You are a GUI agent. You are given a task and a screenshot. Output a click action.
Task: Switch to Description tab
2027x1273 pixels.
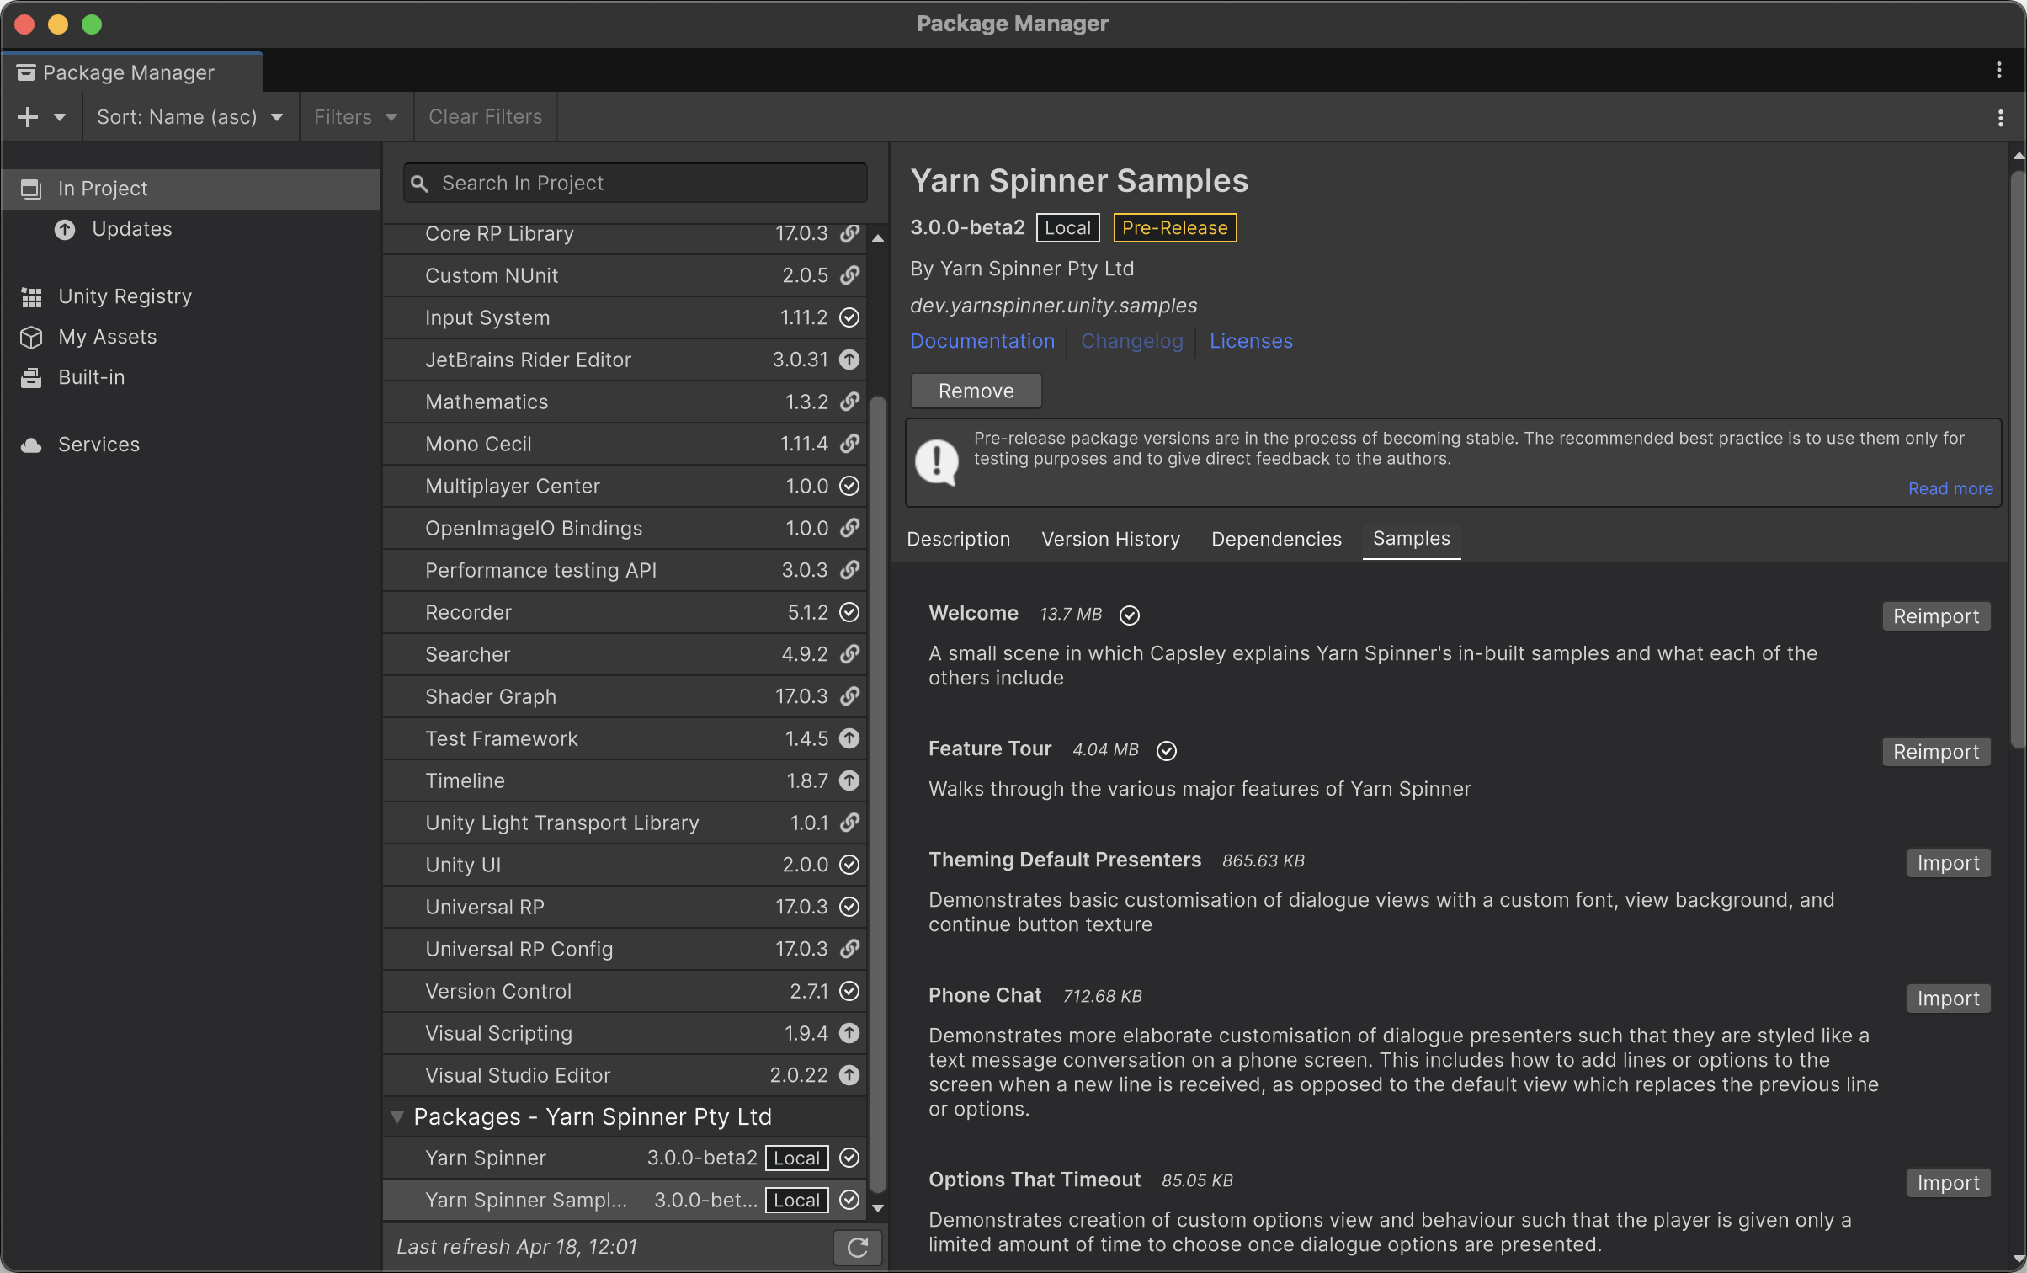[x=958, y=539]
